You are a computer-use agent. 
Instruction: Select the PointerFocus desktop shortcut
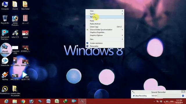[x=5, y=90]
